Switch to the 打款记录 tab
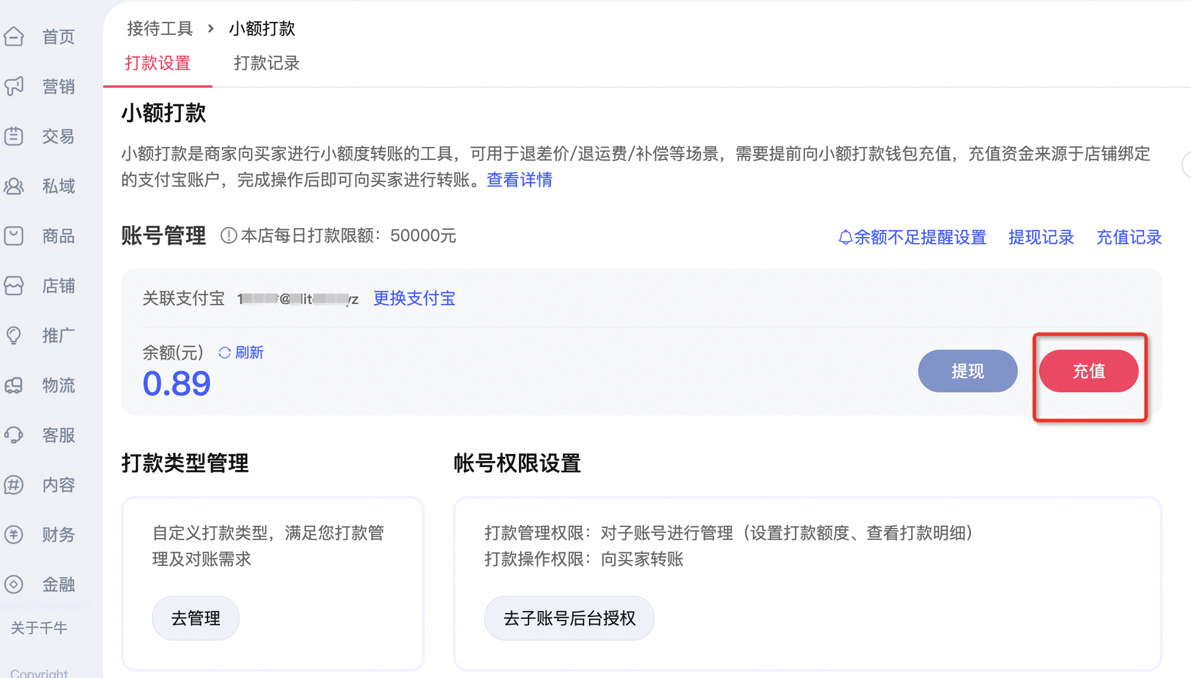 [x=267, y=63]
